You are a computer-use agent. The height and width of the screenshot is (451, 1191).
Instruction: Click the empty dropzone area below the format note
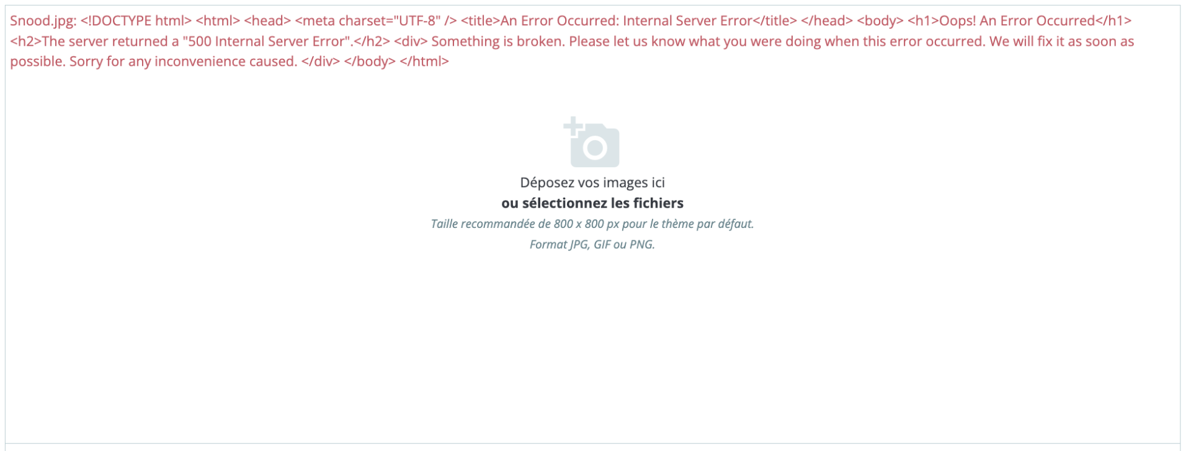click(x=592, y=347)
